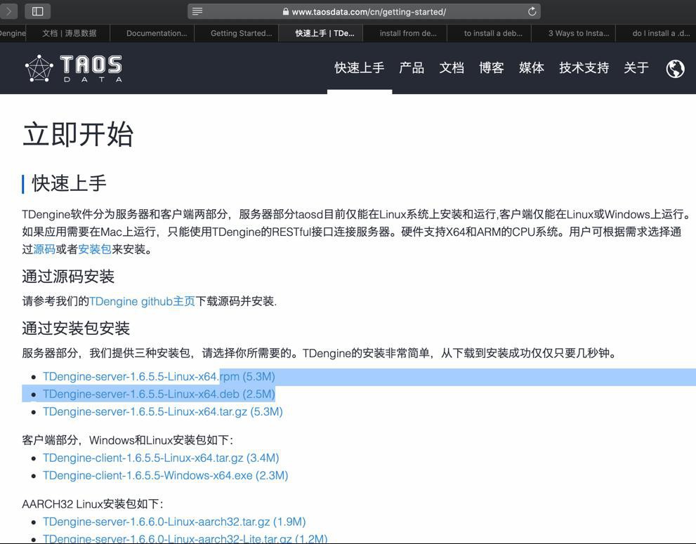Screen dimensions: 696x544
Task: Open Reader view icon in address bar
Action: (197, 11)
